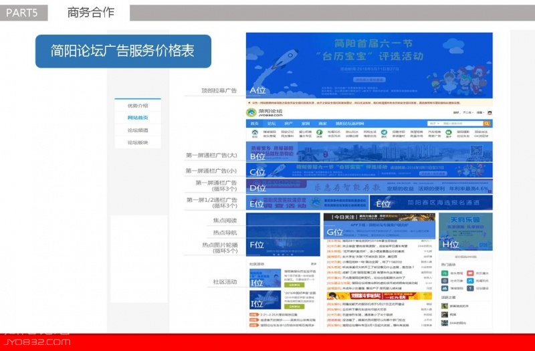Viewport: 535px width, 351px height.
Task: Click the right E位 简阳赛区海选报名通道 banner
Action: (431, 203)
